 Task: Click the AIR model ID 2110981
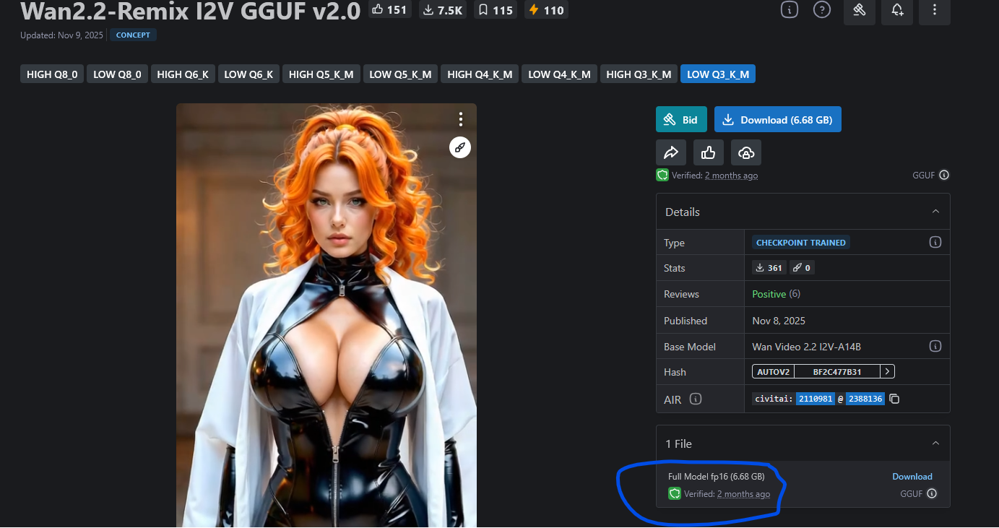point(816,399)
